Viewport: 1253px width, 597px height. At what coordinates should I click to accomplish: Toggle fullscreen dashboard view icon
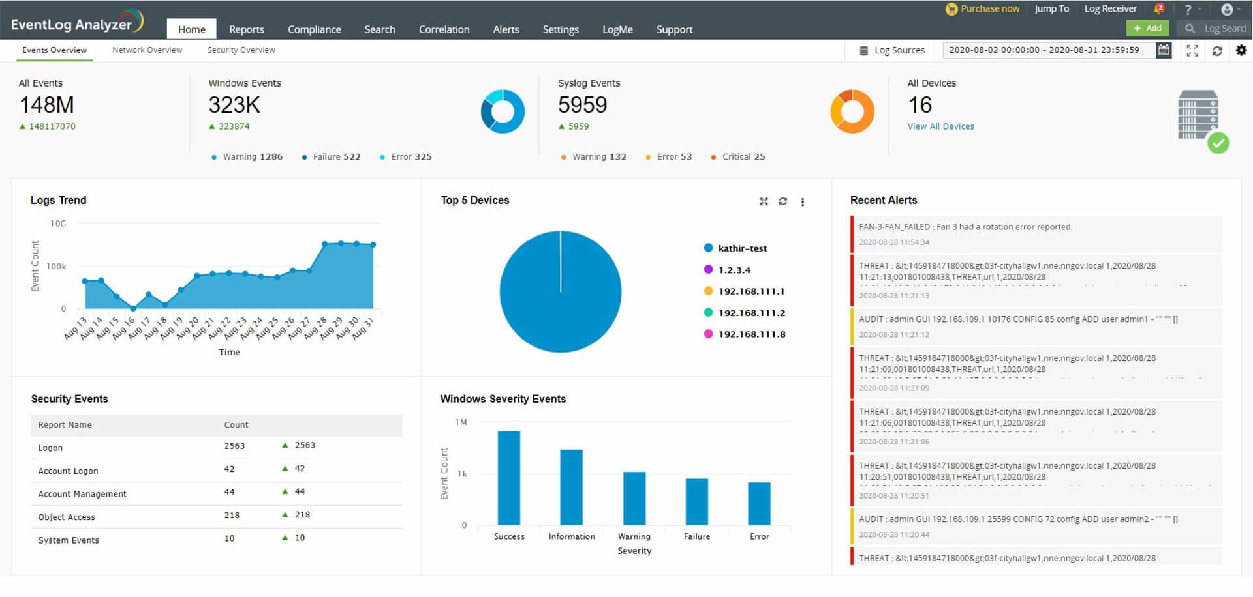(1192, 51)
